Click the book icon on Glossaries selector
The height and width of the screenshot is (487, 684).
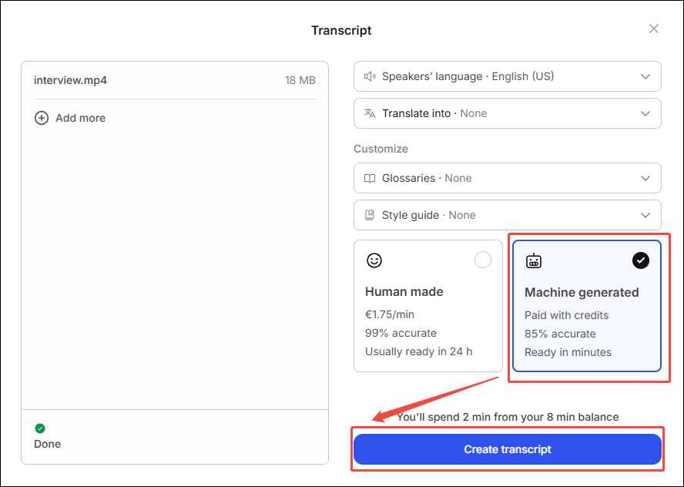(x=368, y=178)
